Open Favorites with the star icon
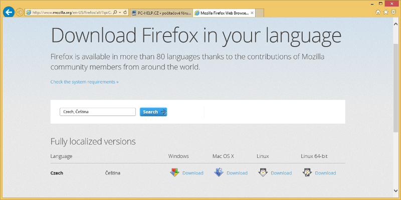The image size is (401, 200). (x=385, y=12)
